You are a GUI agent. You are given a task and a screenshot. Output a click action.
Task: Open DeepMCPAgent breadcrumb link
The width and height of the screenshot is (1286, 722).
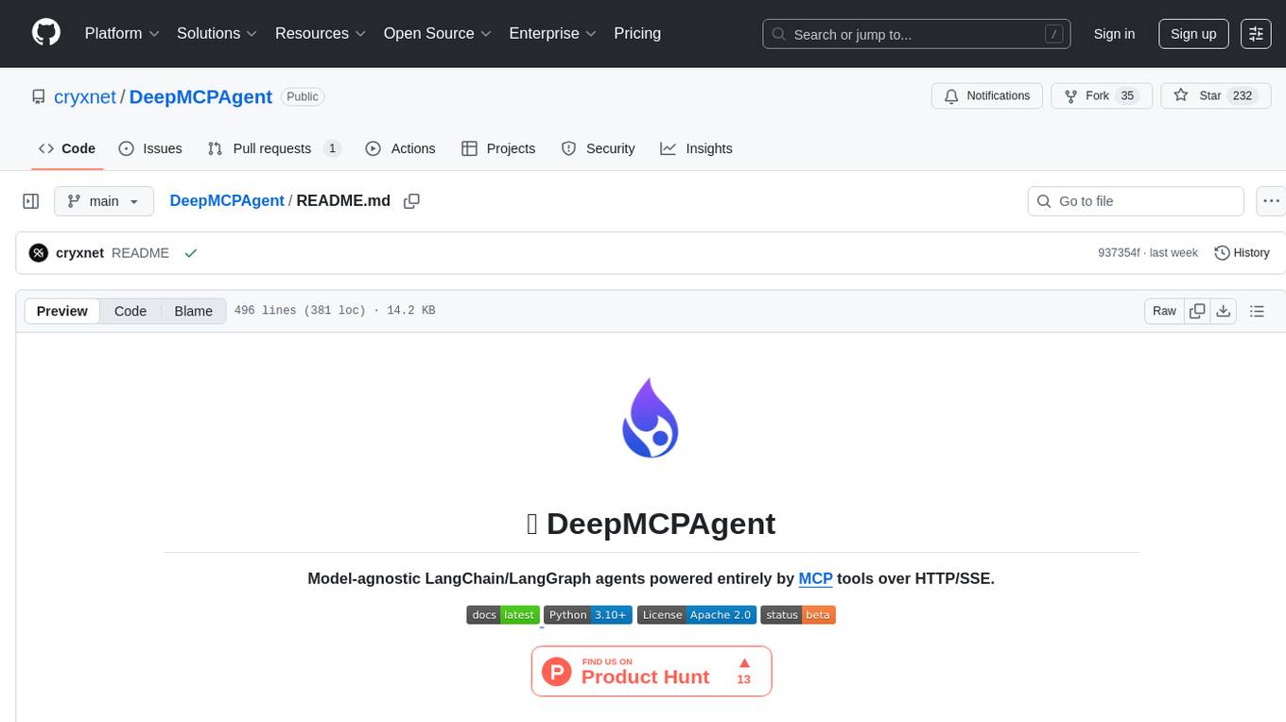click(x=227, y=200)
